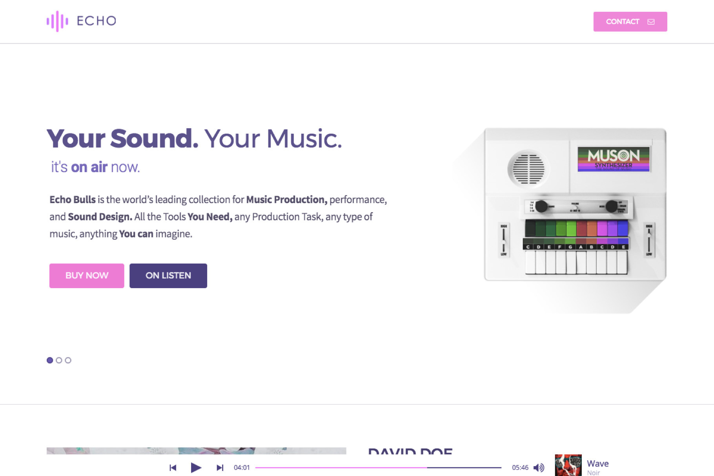This screenshot has height=476, width=714.
Task: Play the current track
Action: 196,467
